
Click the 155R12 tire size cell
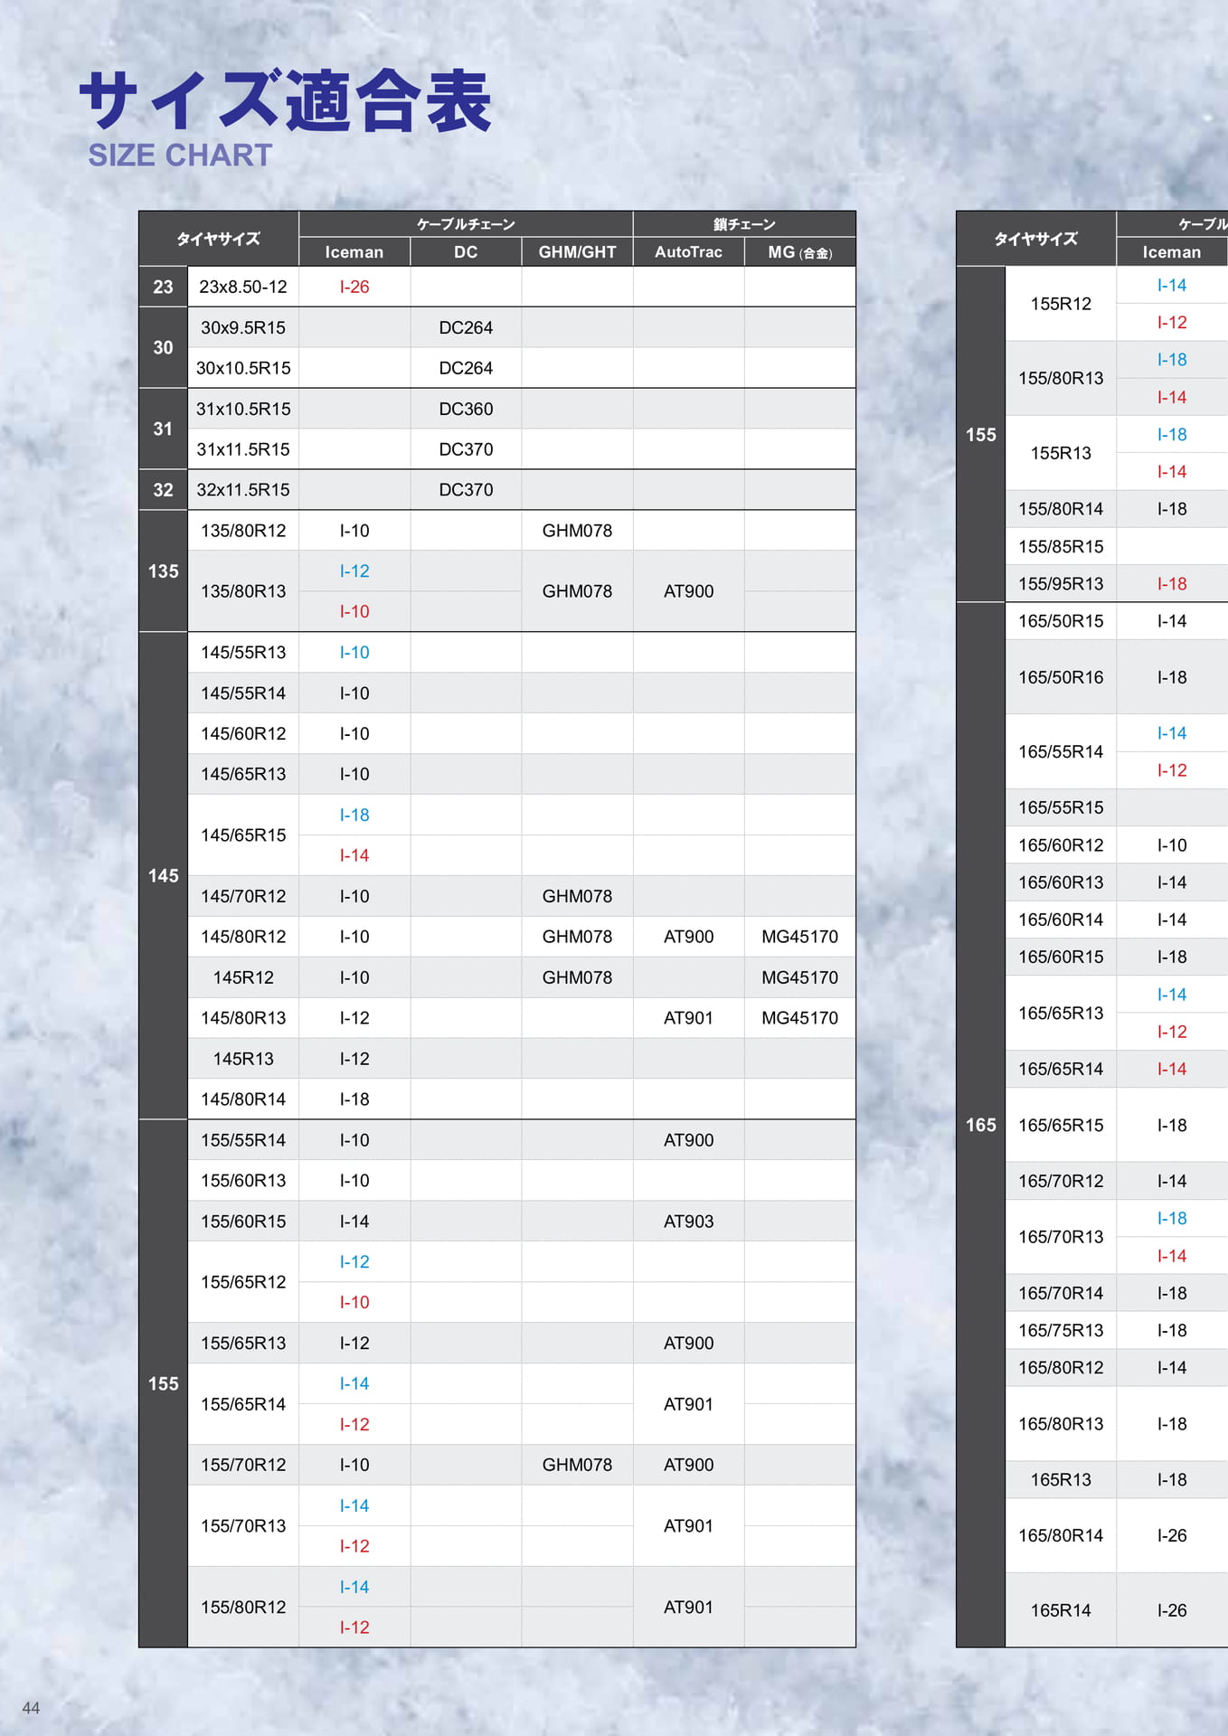point(1061,304)
